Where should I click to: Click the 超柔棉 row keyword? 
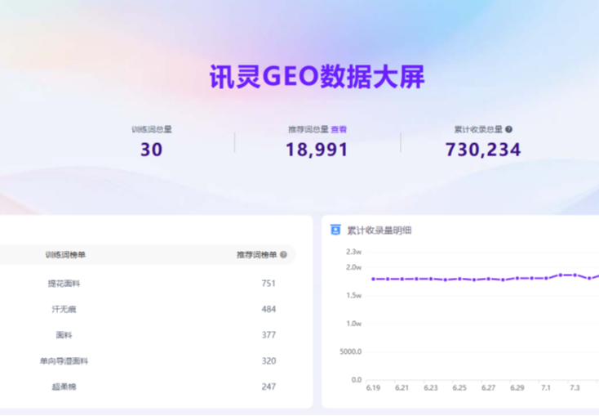pyautogui.click(x=64, y=387)
